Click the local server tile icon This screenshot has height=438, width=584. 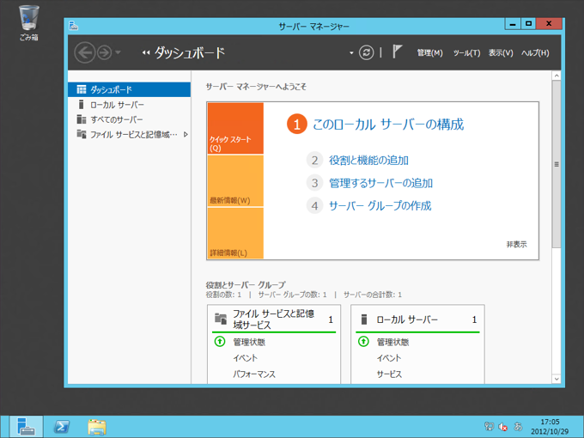[364, 319]
